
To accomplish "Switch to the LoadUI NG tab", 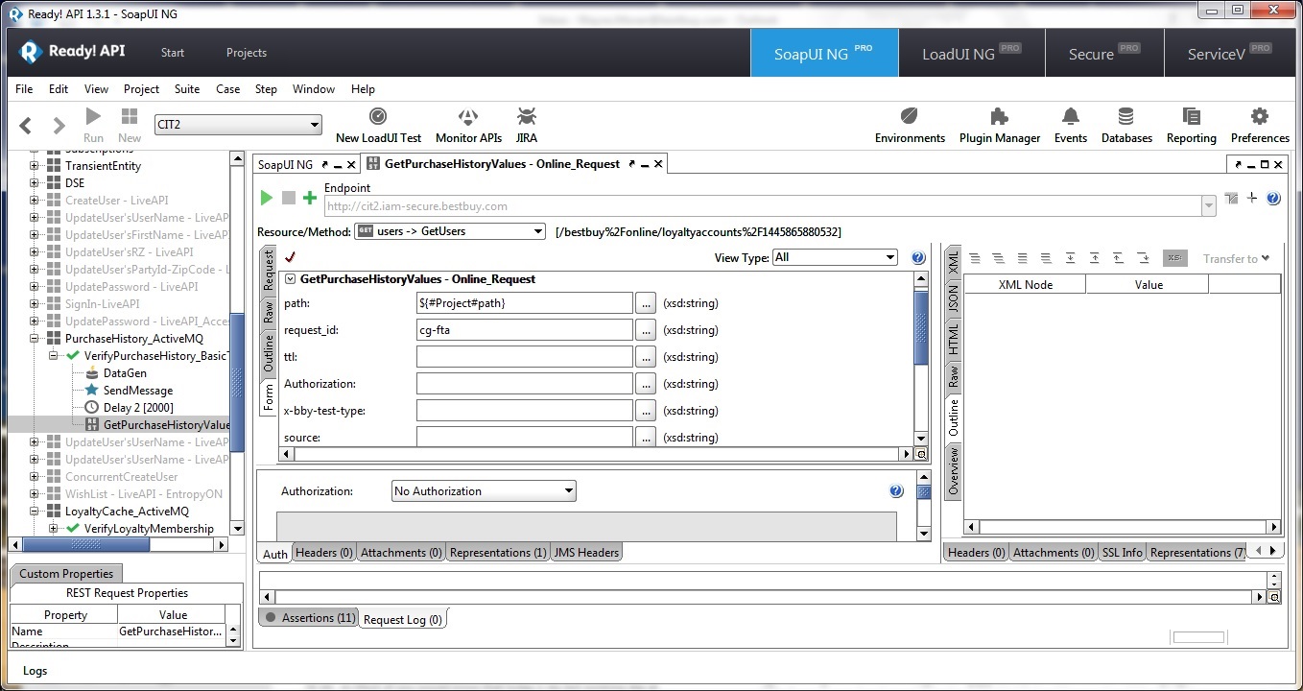I will (x=970, y=54).
